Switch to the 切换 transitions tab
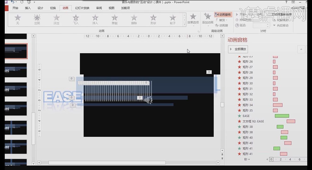Image resolution: width=312 pixels, height=170 pixels. (53, 8)
